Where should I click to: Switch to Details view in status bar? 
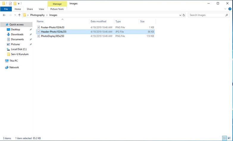(x=225, y=138)
